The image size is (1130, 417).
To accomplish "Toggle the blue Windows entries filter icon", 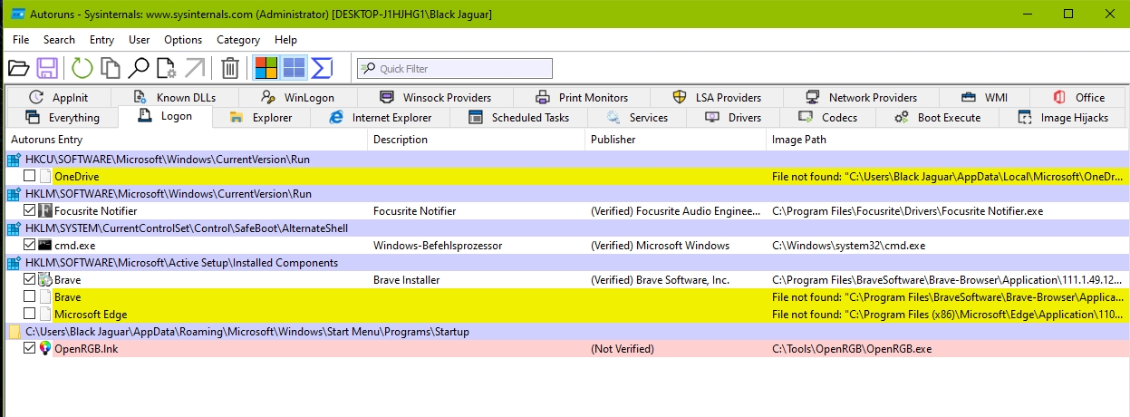I will 294,68.
